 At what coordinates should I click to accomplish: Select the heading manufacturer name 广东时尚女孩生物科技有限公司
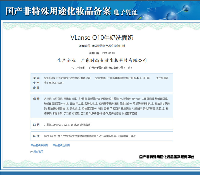pyautogui.click(x=114, y=60)
